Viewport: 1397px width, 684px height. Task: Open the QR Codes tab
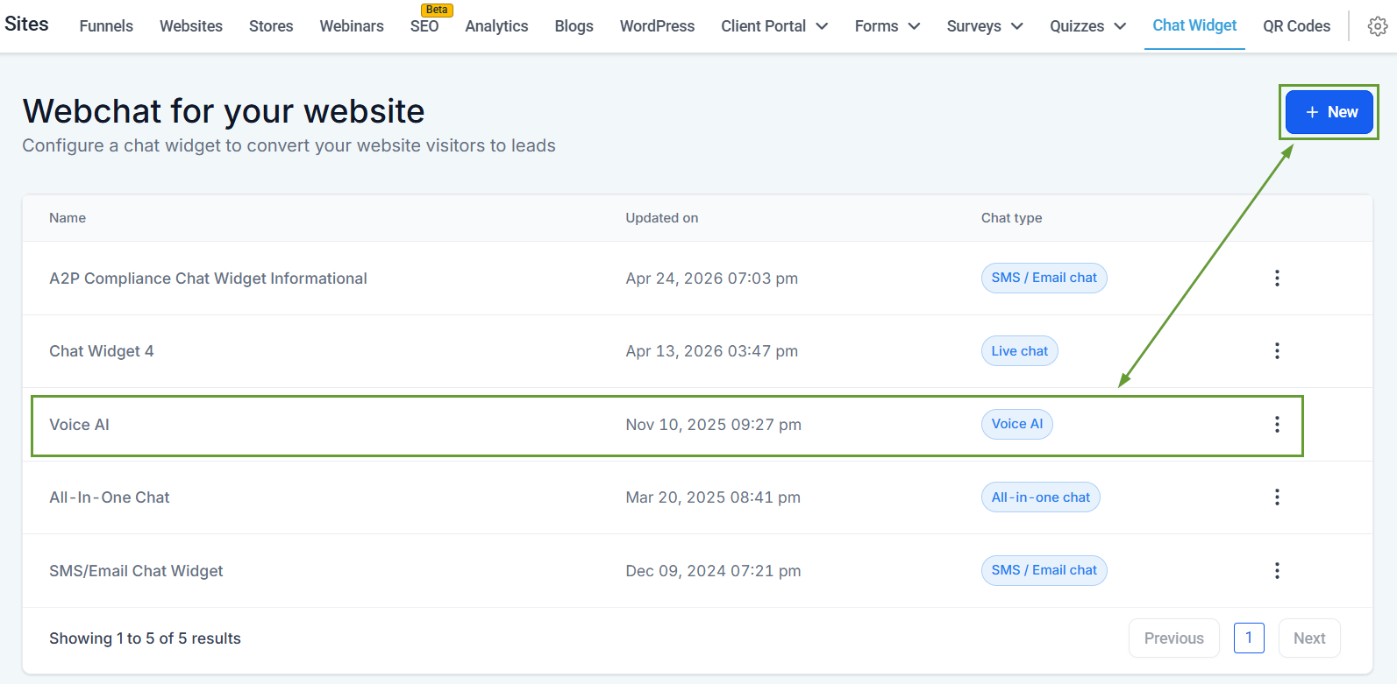pyautogui.click(x=1296, y=26)
